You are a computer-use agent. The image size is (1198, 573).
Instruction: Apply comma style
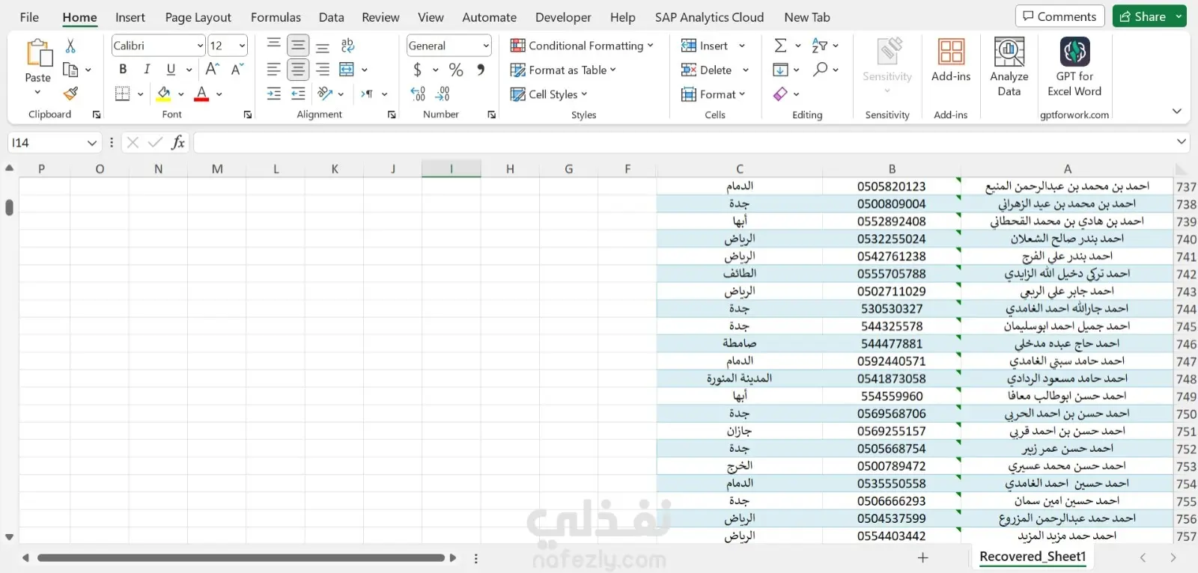click(x=480, y=70)
